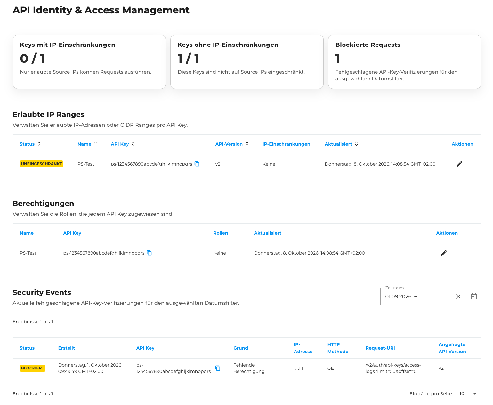Sort IP ranges table by API-Version
Viewport: 493px width, 405px height.
232,144
